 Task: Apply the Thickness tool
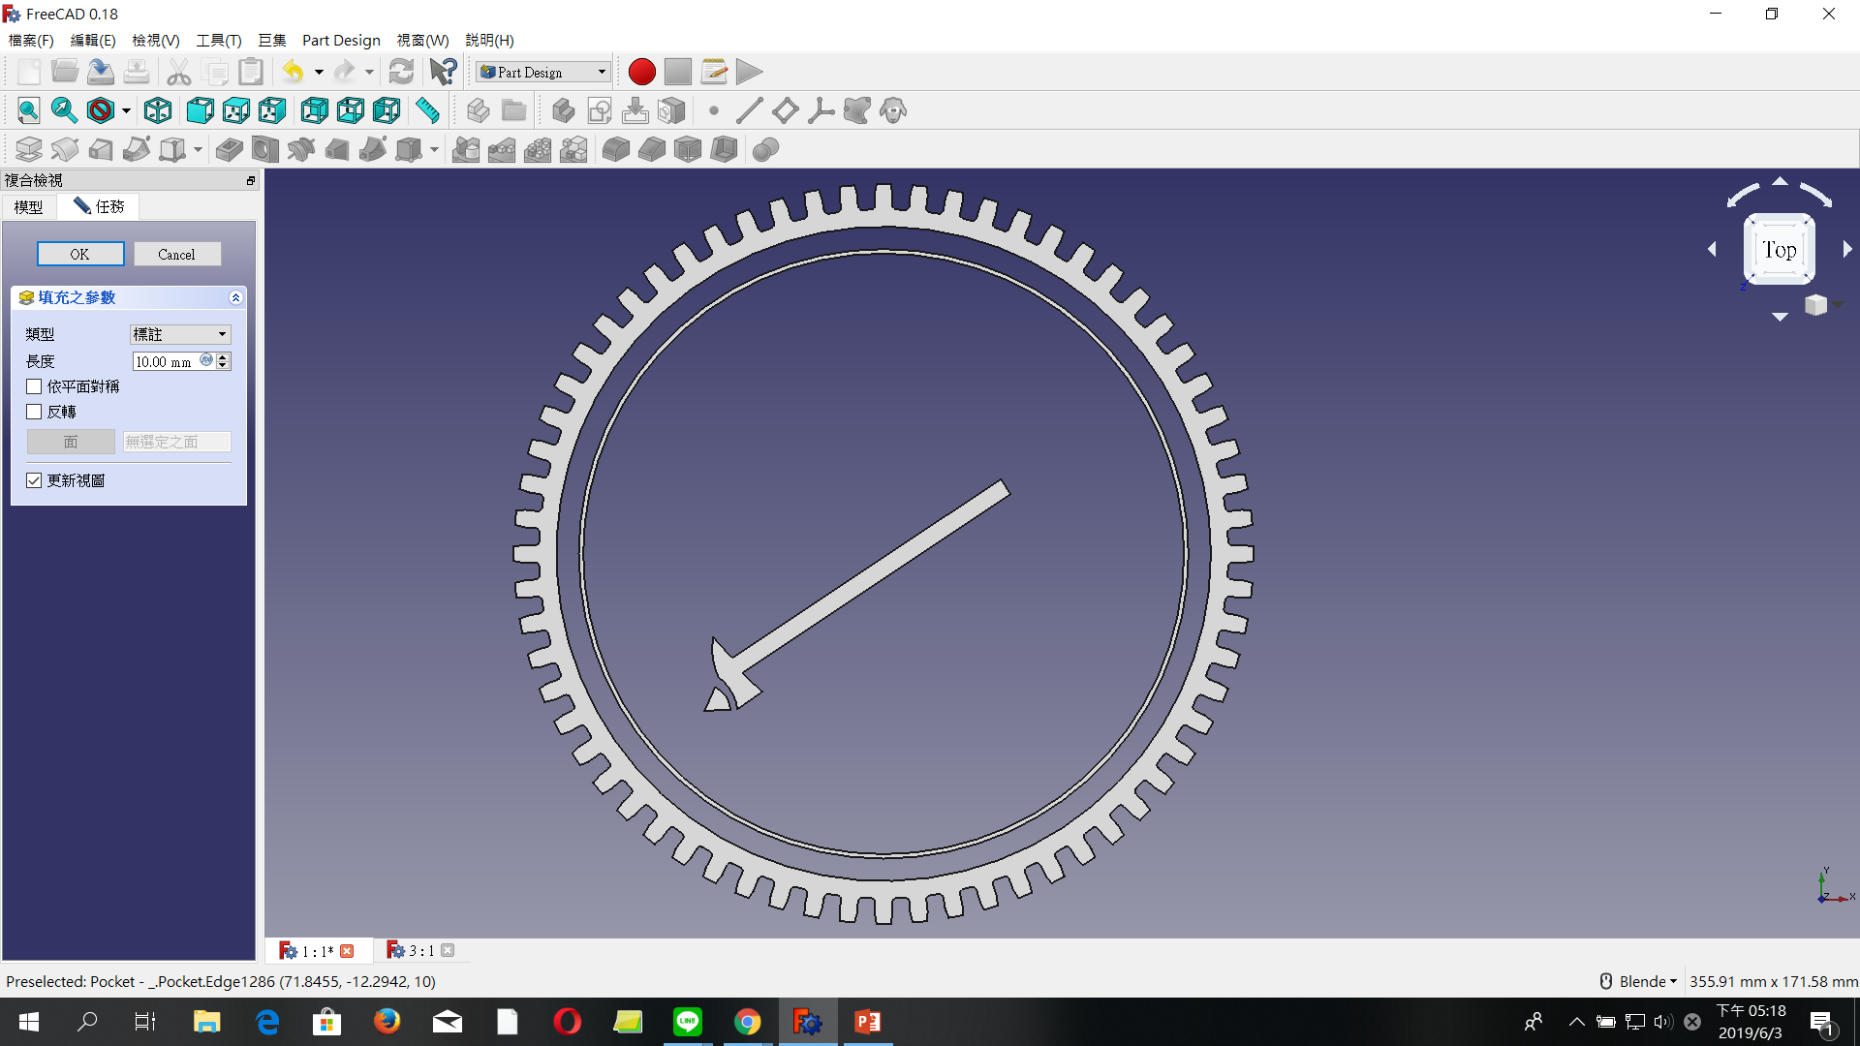[x=724, y=149]
